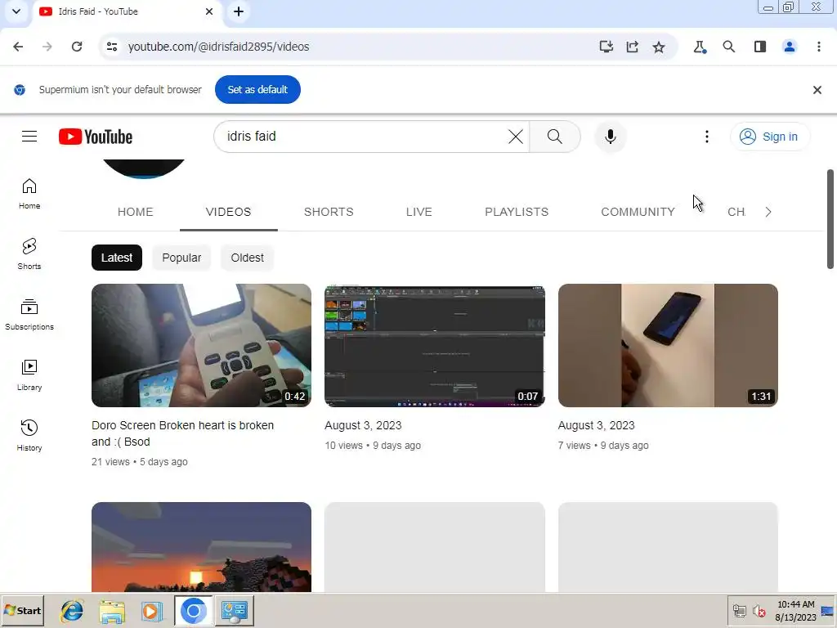Share this page using the share icon
Screen dimensions: 837x628
point(632,47)
